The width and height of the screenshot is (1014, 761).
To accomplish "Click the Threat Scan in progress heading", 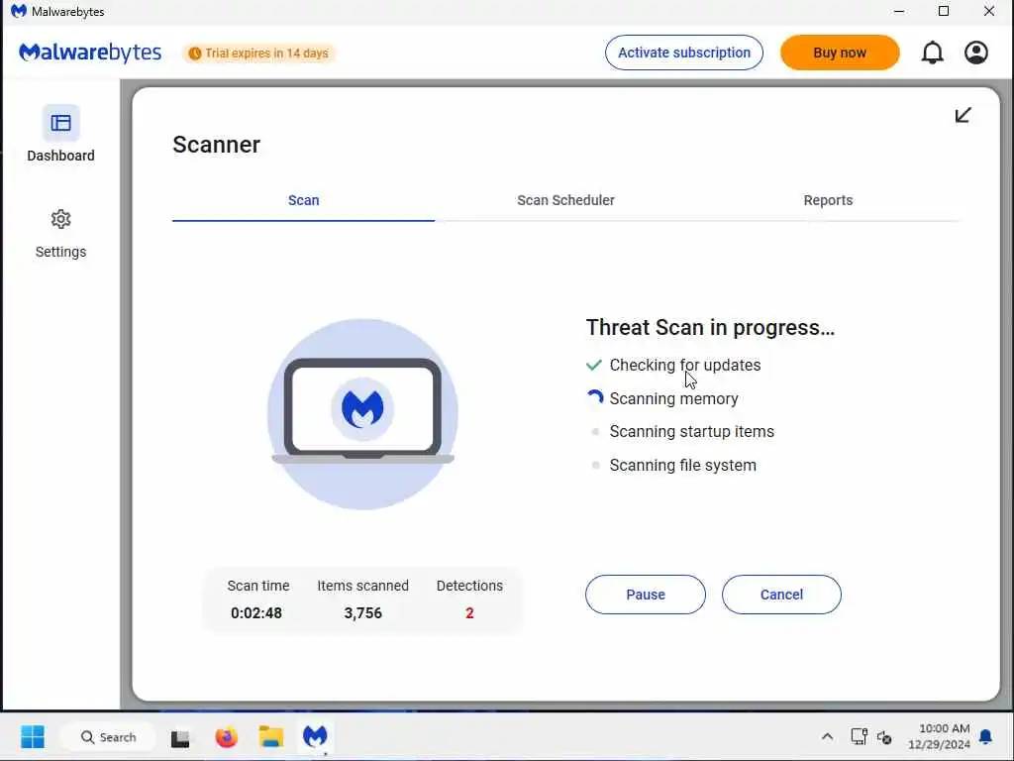I will (x=710, y=327).
